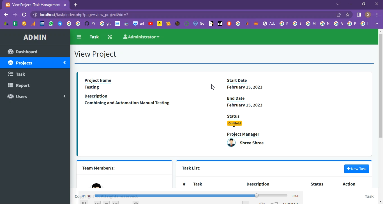Open the WhatsApp bookmark icon
The image size is (383, 204).
coord(51,24)
